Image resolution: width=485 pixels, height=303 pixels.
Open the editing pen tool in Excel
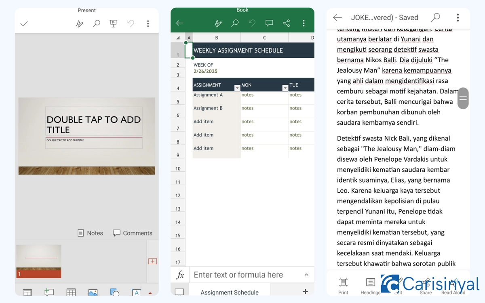point(218,23)
